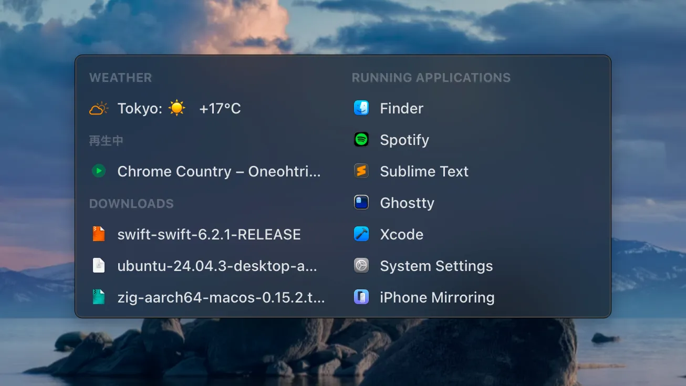
Task: Click the System Settings gear icon
Action: (361, 266)
